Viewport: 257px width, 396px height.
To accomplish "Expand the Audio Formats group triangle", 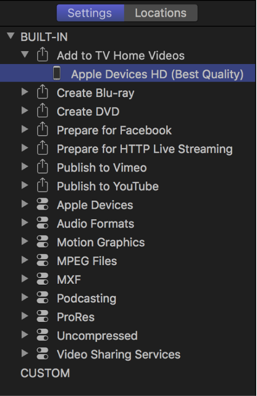I will [25, 222].
